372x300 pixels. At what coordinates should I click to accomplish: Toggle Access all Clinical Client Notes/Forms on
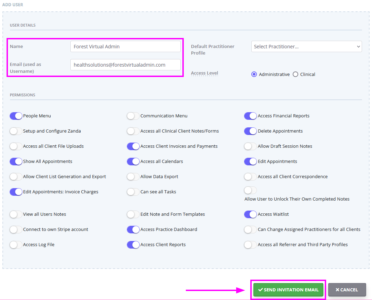[133, 131]
